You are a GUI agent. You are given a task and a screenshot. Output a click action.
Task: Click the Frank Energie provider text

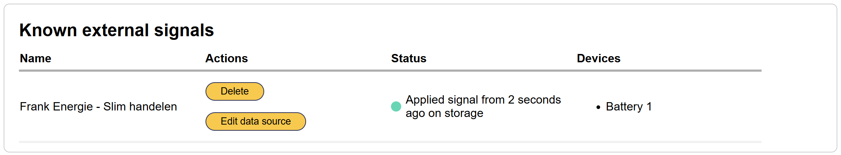(56, 106)
